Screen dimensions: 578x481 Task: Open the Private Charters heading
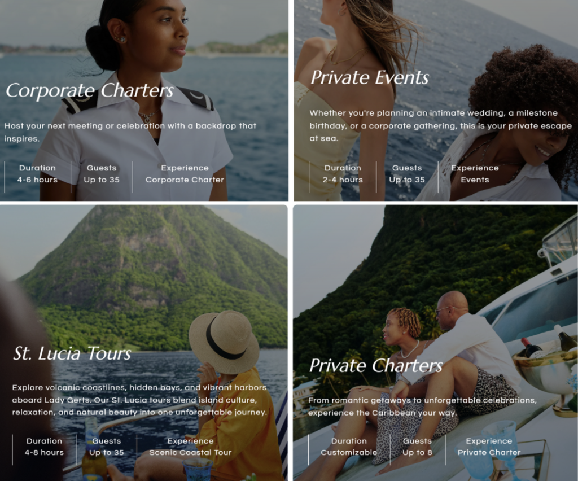coord(375,366)
